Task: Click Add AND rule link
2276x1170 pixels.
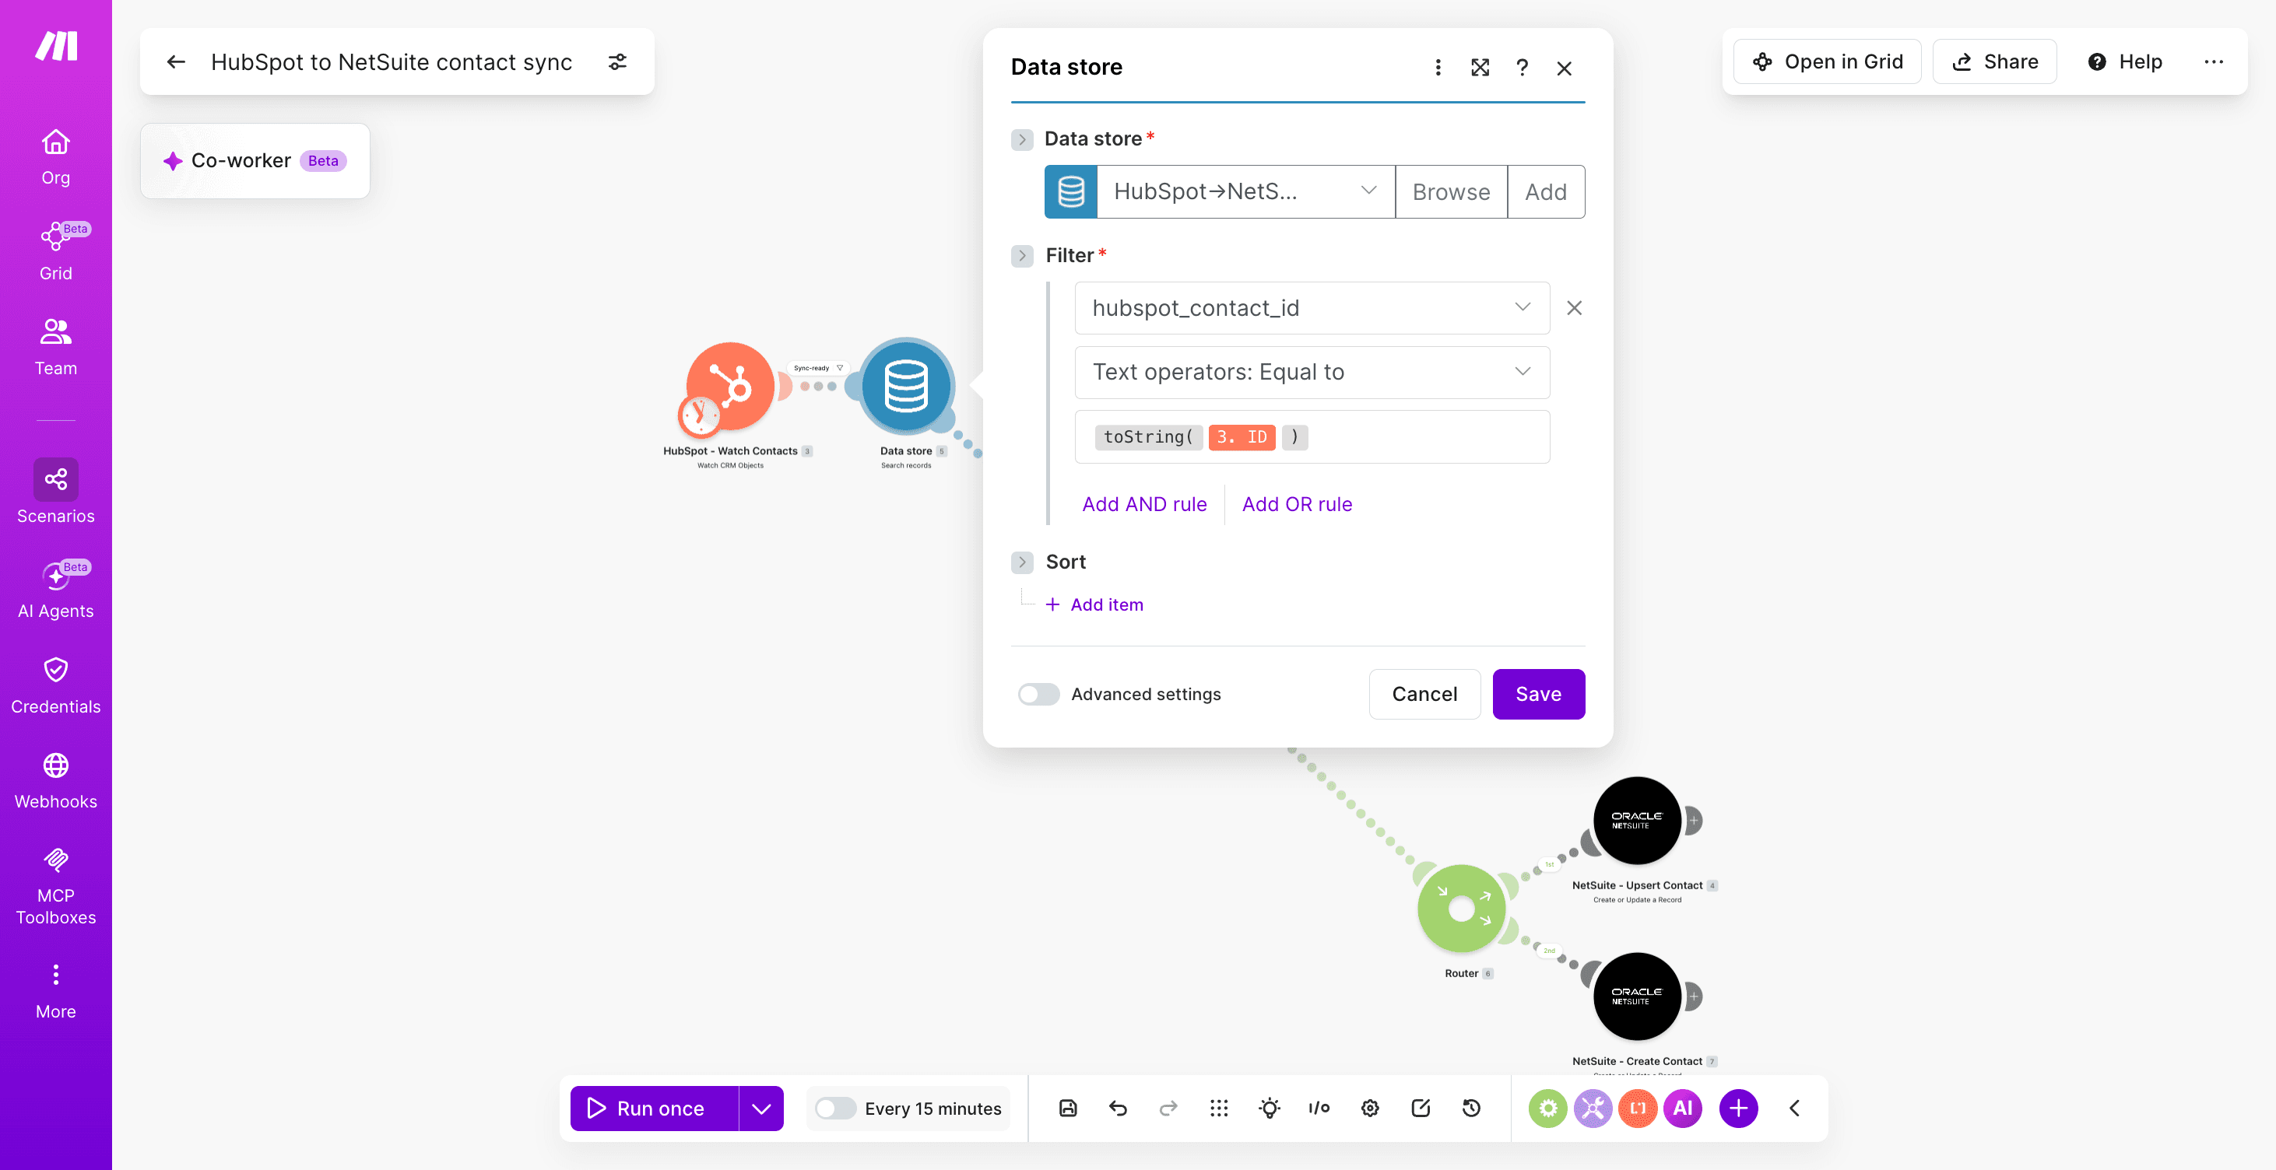Action: 1144,504
